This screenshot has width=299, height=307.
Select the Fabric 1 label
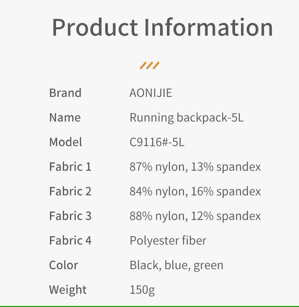(x=70, y=167)
